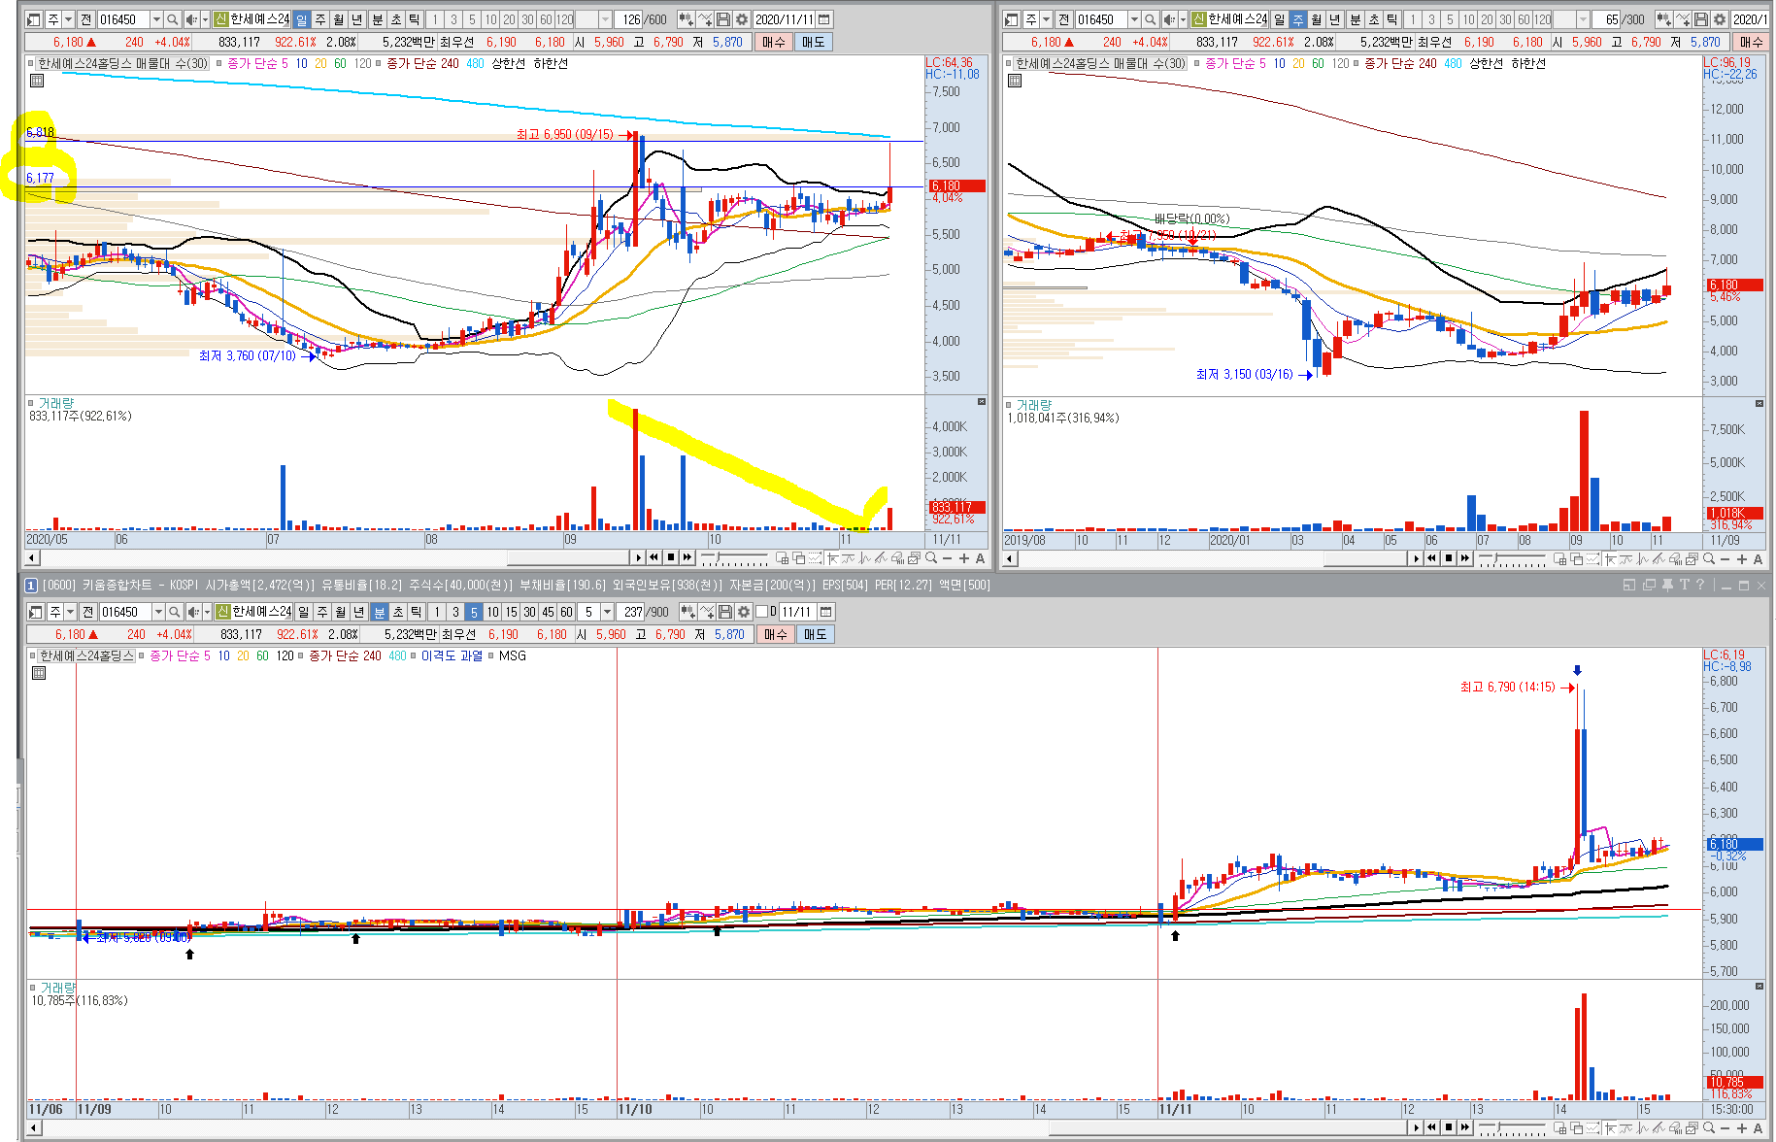Select minute (분) period in top-left chart
Screen dimensions: 1776x1142
point(378,19)
